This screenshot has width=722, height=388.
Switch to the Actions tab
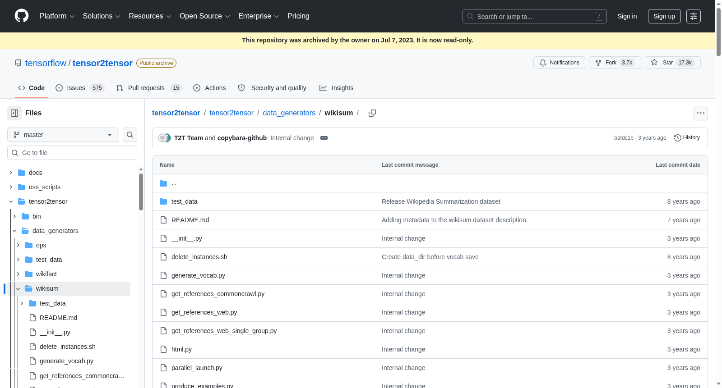click(209, 88)
